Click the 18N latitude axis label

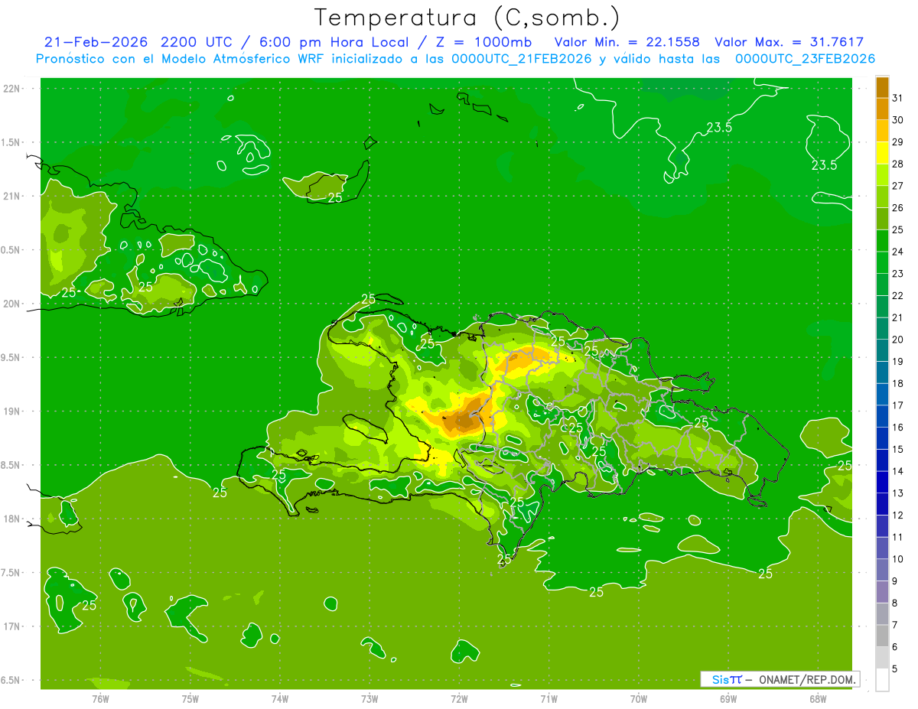(11, 519)
